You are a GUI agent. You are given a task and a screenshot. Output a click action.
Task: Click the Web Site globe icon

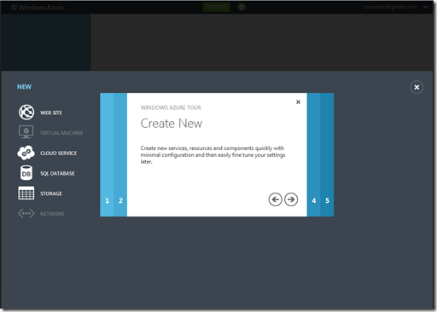point(26,113)
